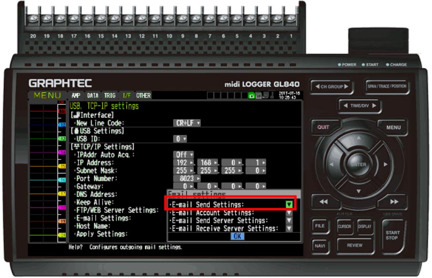Select the ENTER key on the dial
Image resolution: width=432 pixels, height=278 pixels.
[x=359, y=165]
